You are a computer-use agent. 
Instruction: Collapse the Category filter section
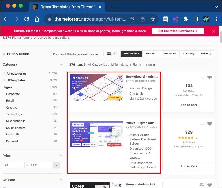tap(61, 65)
